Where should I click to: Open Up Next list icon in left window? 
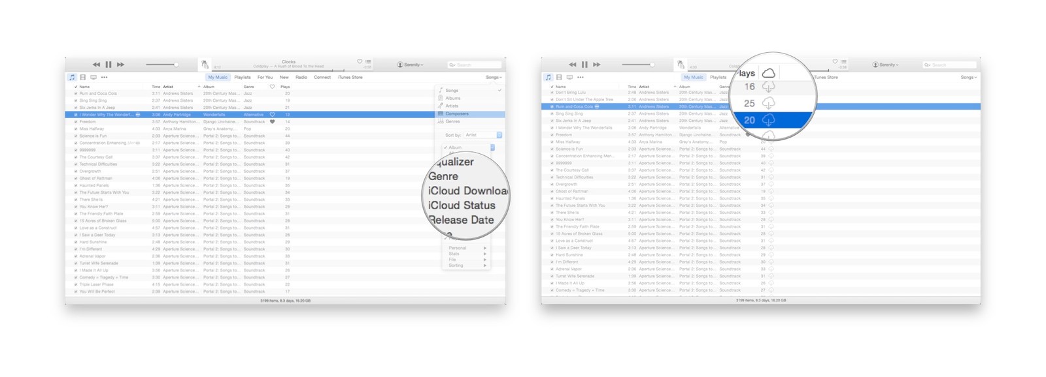point(368,61)
